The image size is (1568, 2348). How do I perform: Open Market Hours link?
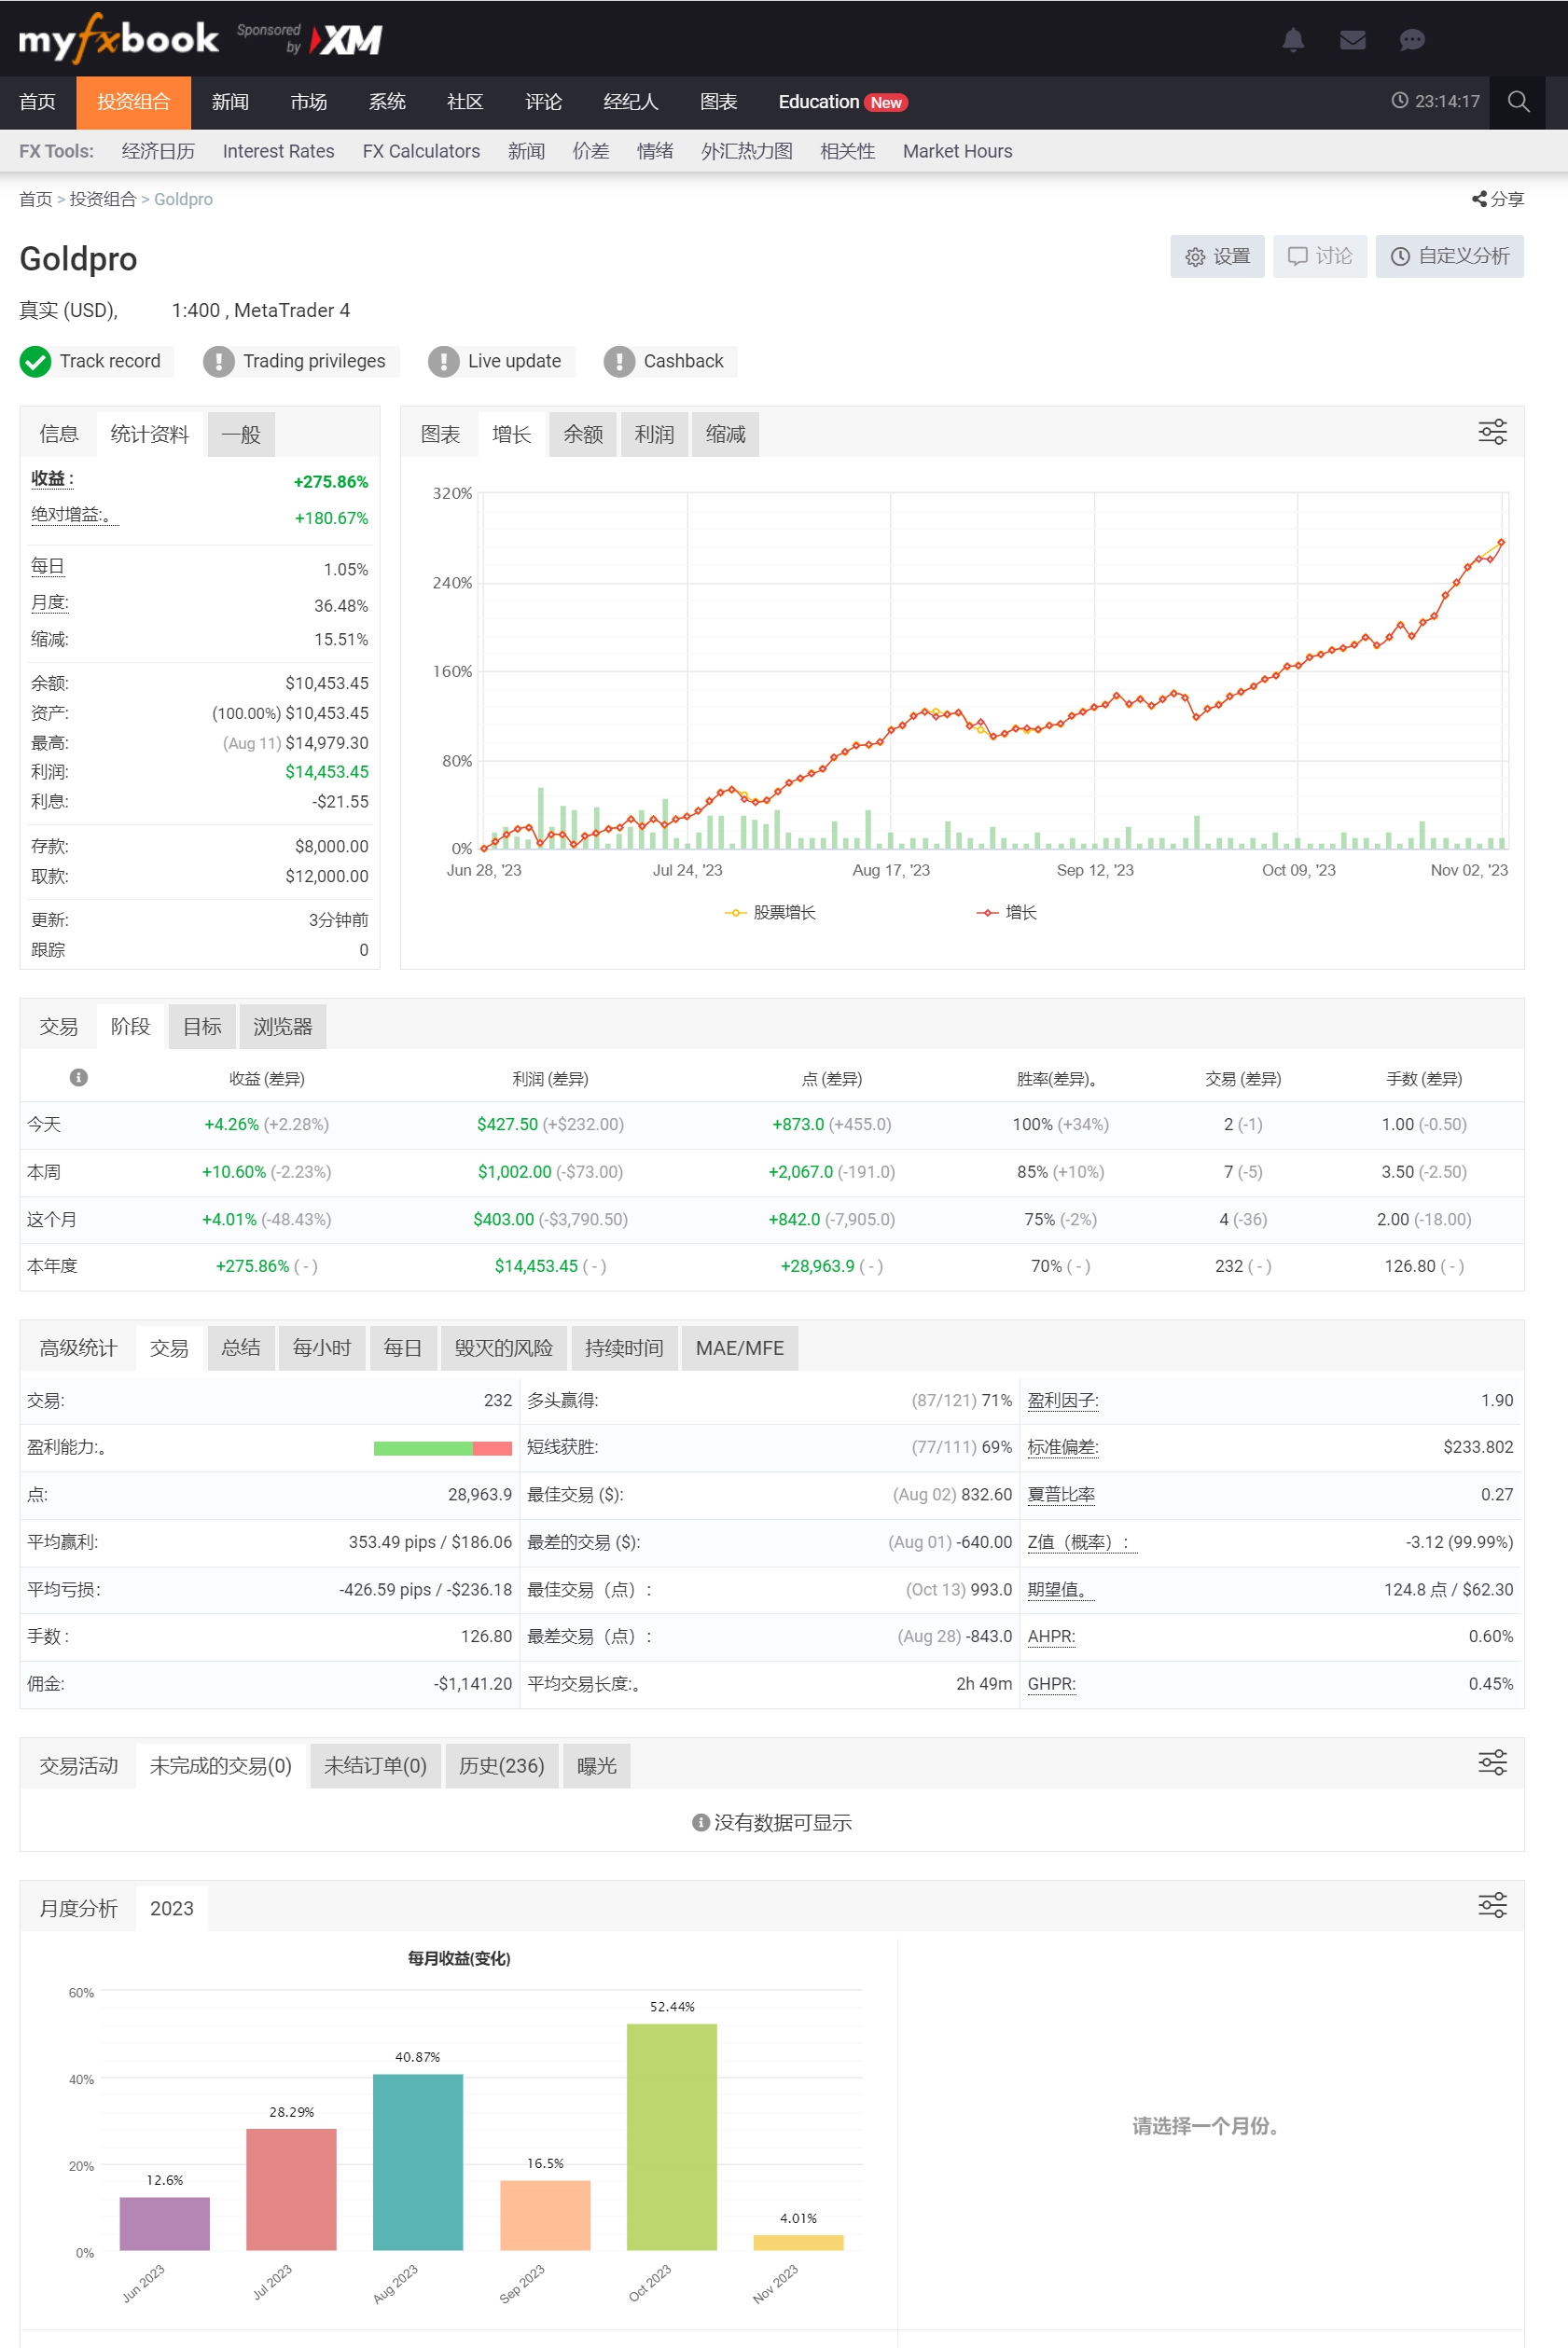[958, 151]
